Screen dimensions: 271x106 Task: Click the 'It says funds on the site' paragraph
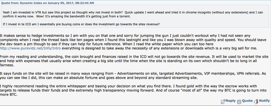pyautogui.click(x=134, y=75)
